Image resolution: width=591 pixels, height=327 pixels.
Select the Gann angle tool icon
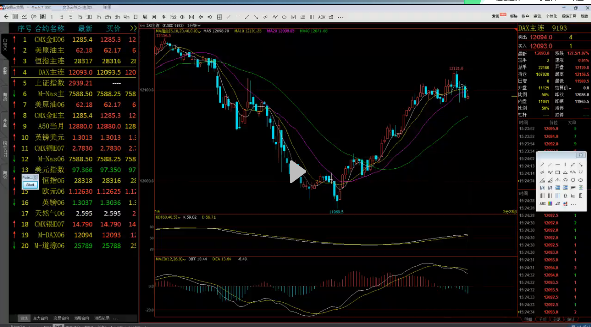click(x=542, y=180)
